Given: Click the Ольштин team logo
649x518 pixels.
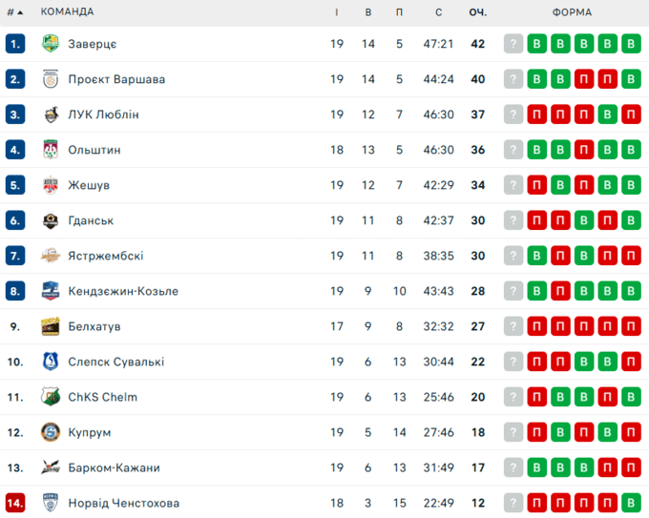Looking at the screenshot, I should [x=51, y=150].
